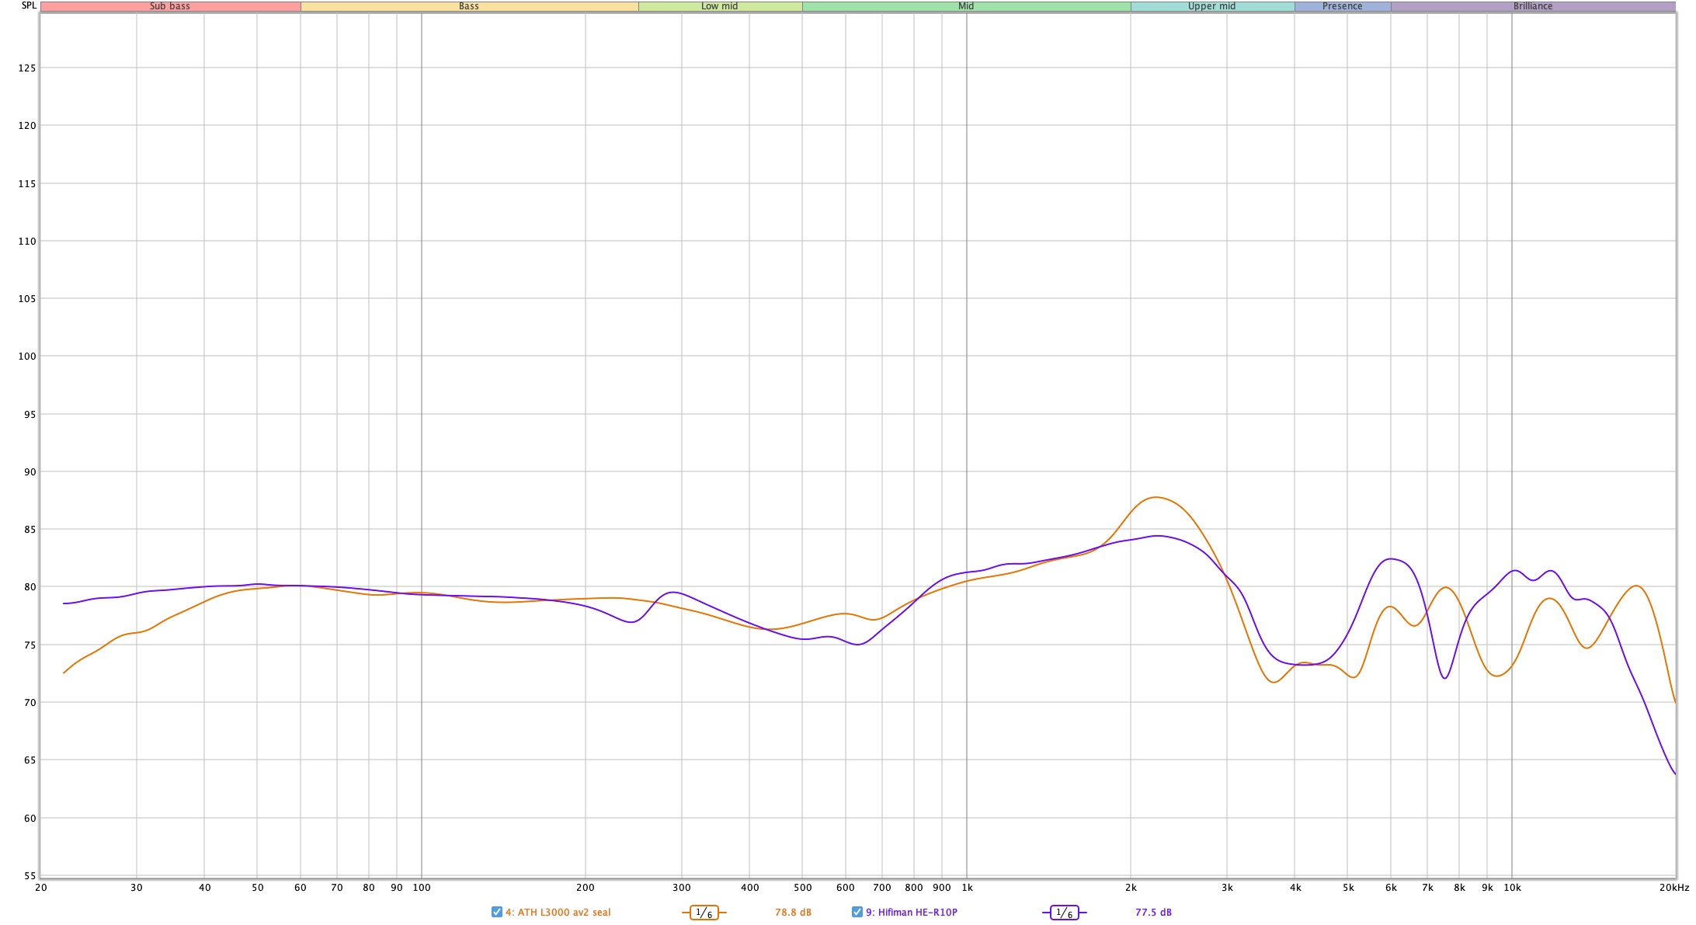Screen dimensions: 1696x925
Task: Click the Brilliance band header
Action: pyautogui.click(x=1533, y=6)
